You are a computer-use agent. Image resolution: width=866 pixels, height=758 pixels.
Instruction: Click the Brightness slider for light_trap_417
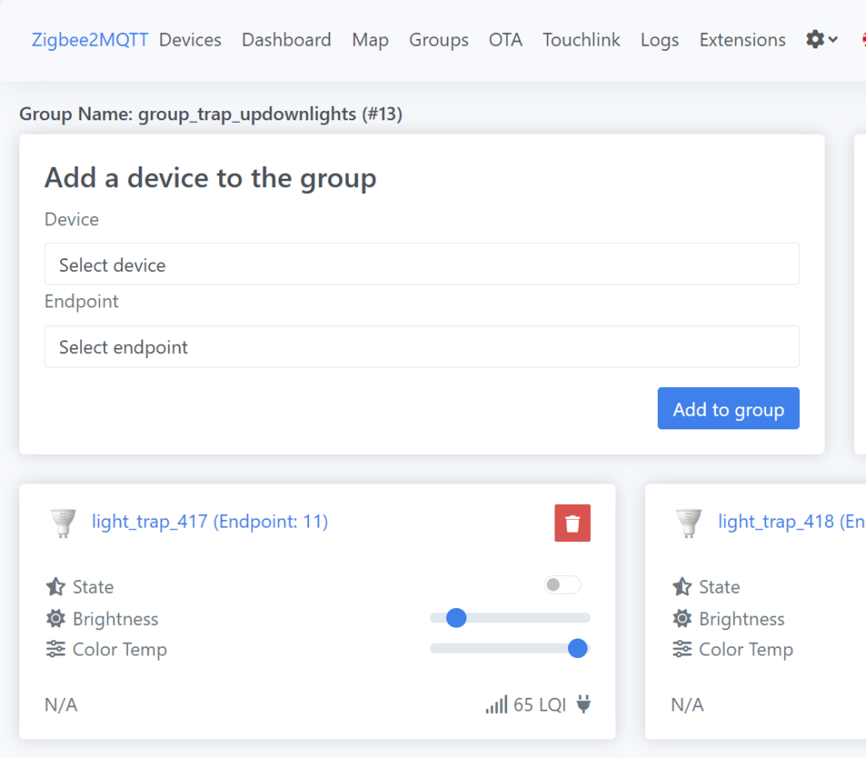coord(510,618)
